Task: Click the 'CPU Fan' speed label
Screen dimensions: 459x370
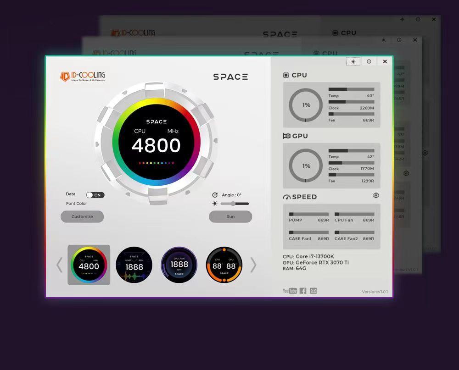Action: tap(344, 220)
